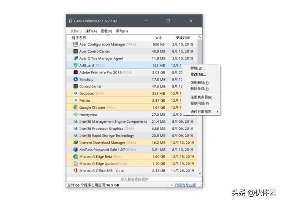Click the scrollbar down arrow
This screenshot has width=282, height=202.
(x=200, y=173)
